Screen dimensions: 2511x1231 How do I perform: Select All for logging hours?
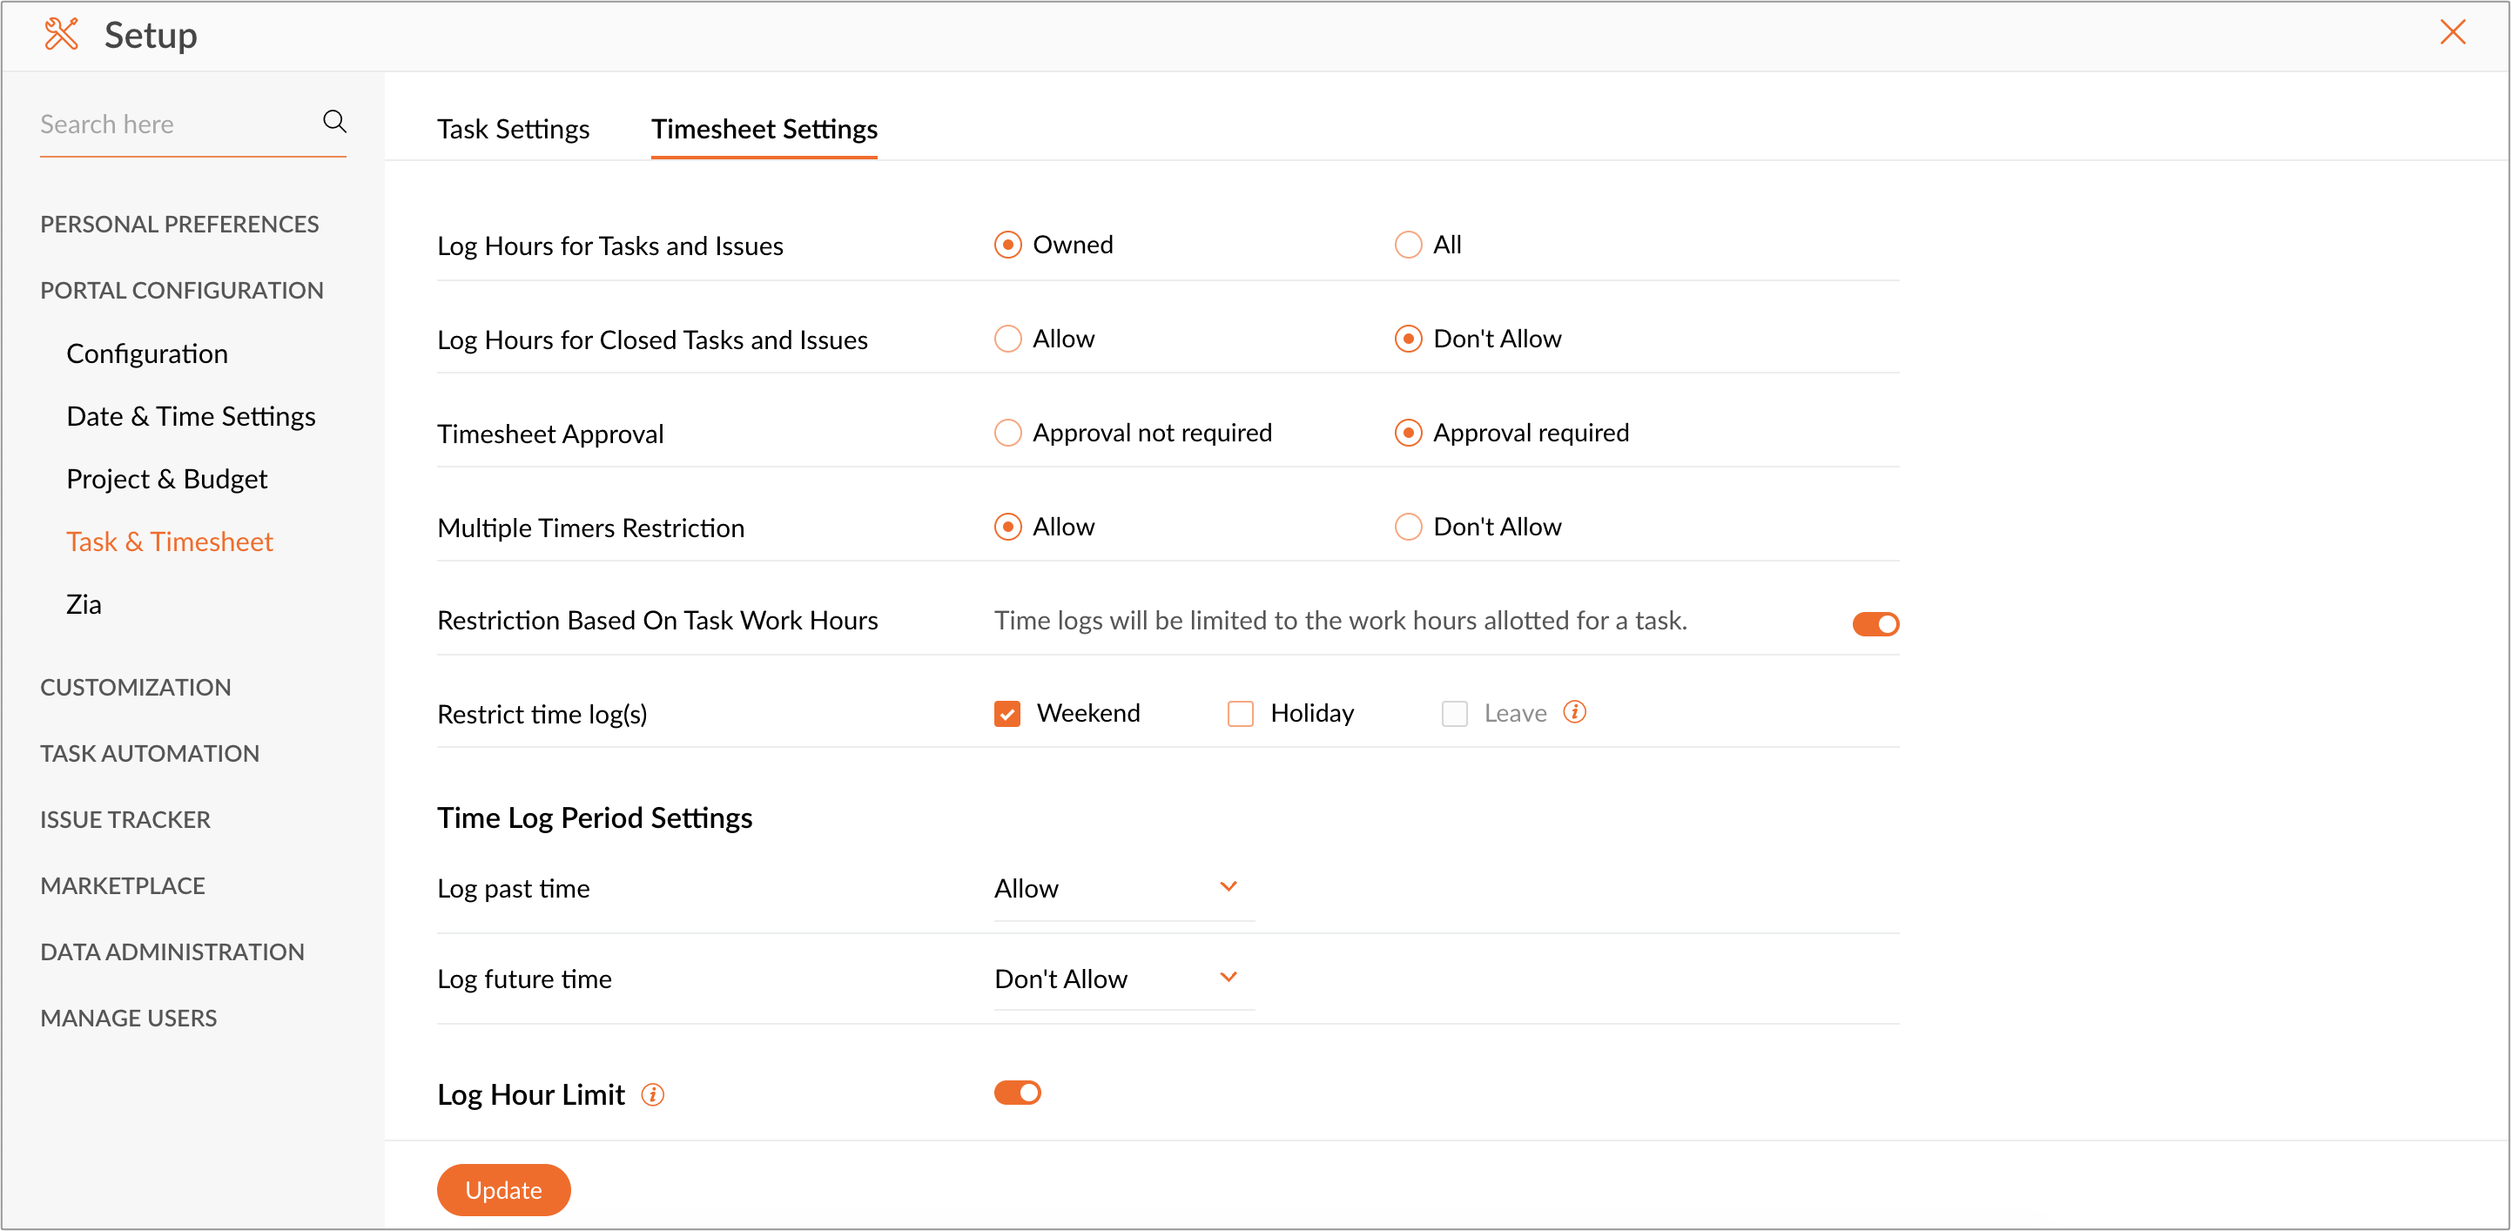1408,245
